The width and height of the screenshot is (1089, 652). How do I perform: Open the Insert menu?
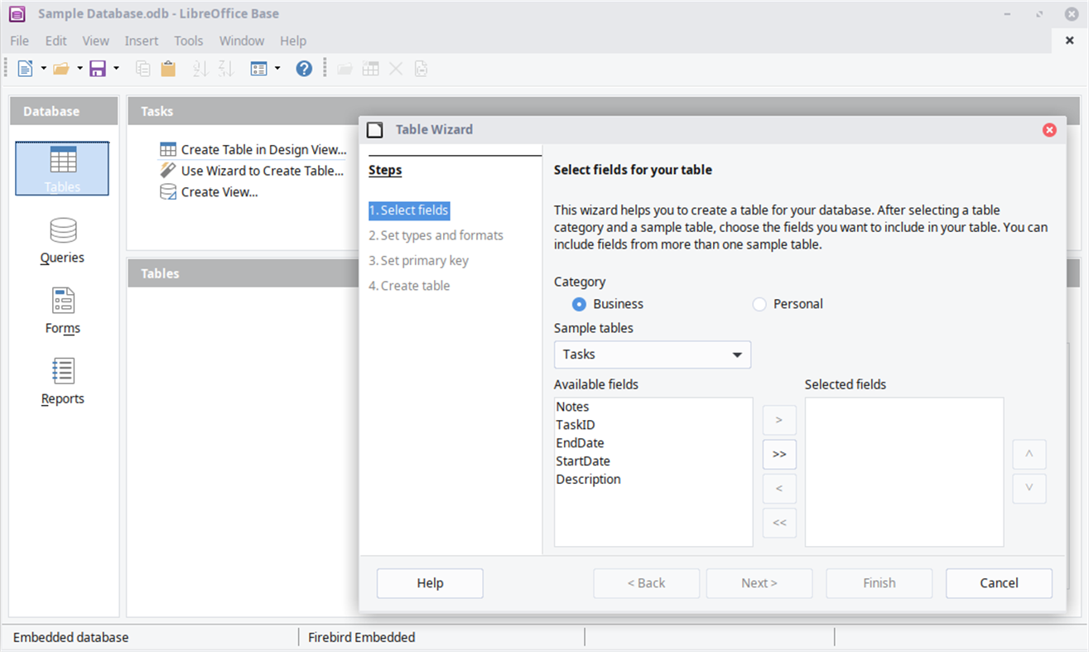pos(141,40)
